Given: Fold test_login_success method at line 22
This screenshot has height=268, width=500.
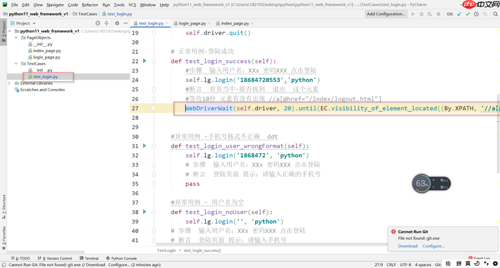Looking at the screenshot, I should pos(154,61).
